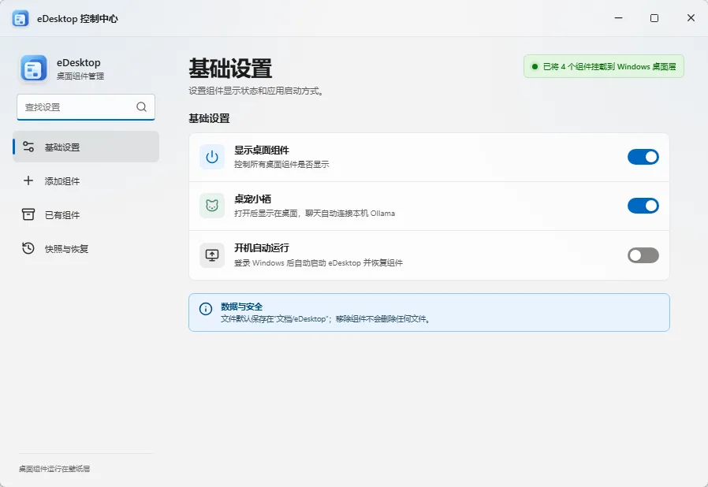
Task: Click the 数据与安全 heading
Action: (x=241, y=307)
